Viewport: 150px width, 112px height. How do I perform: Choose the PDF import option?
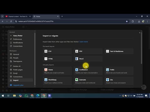88,51
